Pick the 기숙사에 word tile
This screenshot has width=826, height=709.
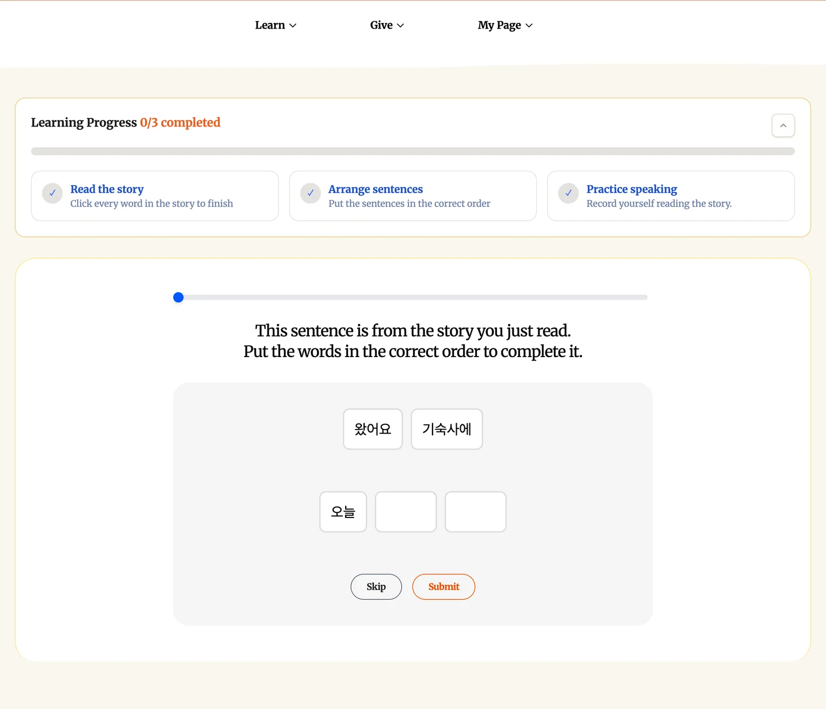coord(446,429)
